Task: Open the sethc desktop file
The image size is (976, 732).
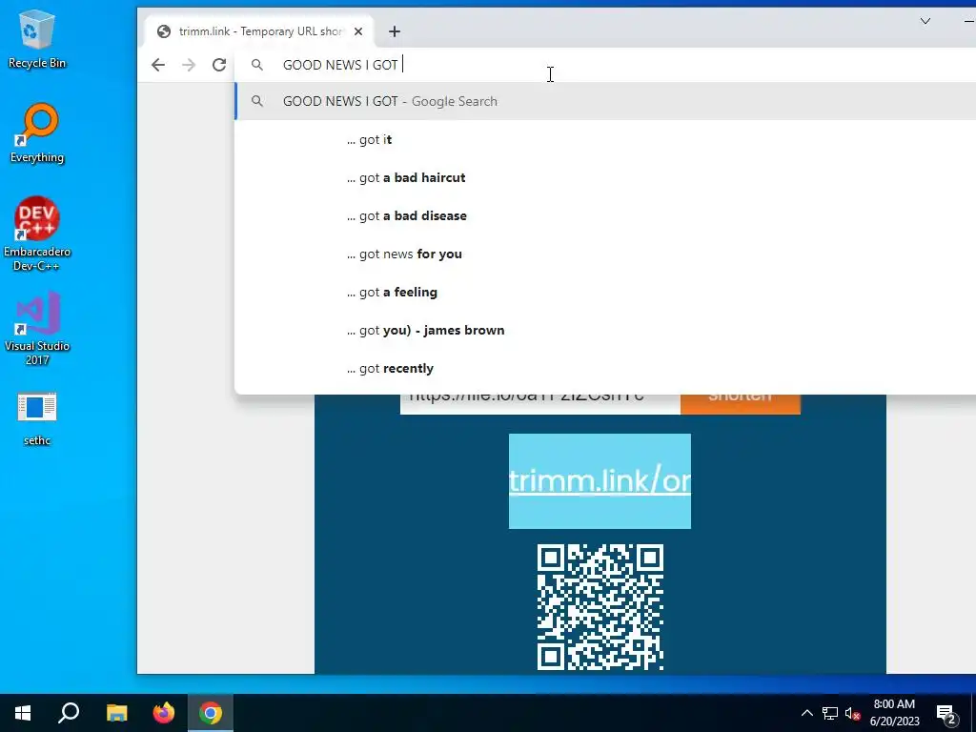Action: (x=37, y=419)
